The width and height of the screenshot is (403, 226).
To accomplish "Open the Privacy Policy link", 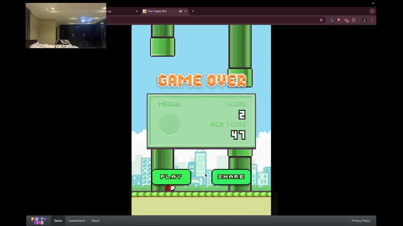I will (361, 221).
